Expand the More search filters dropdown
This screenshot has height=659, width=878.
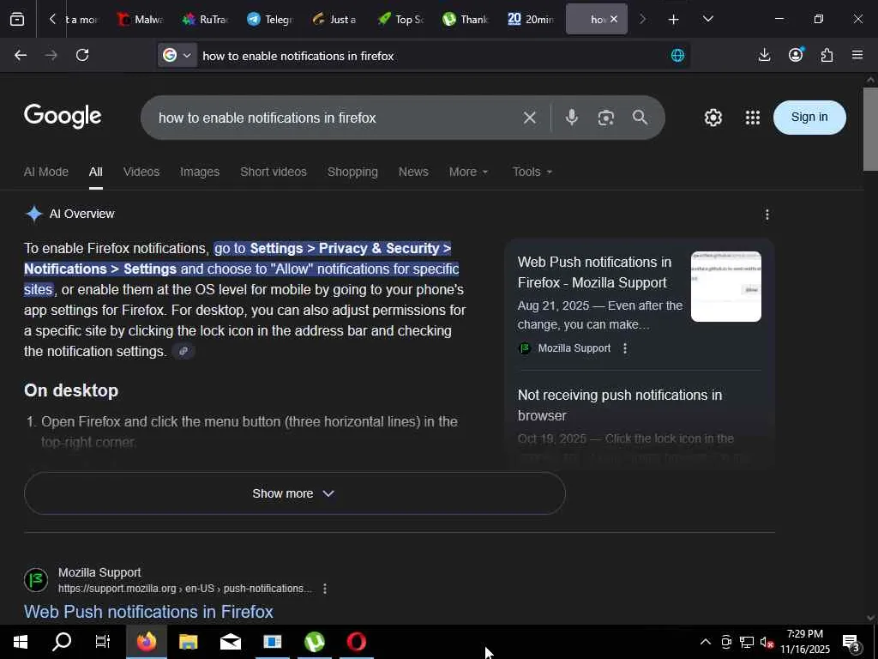point(468,172)
